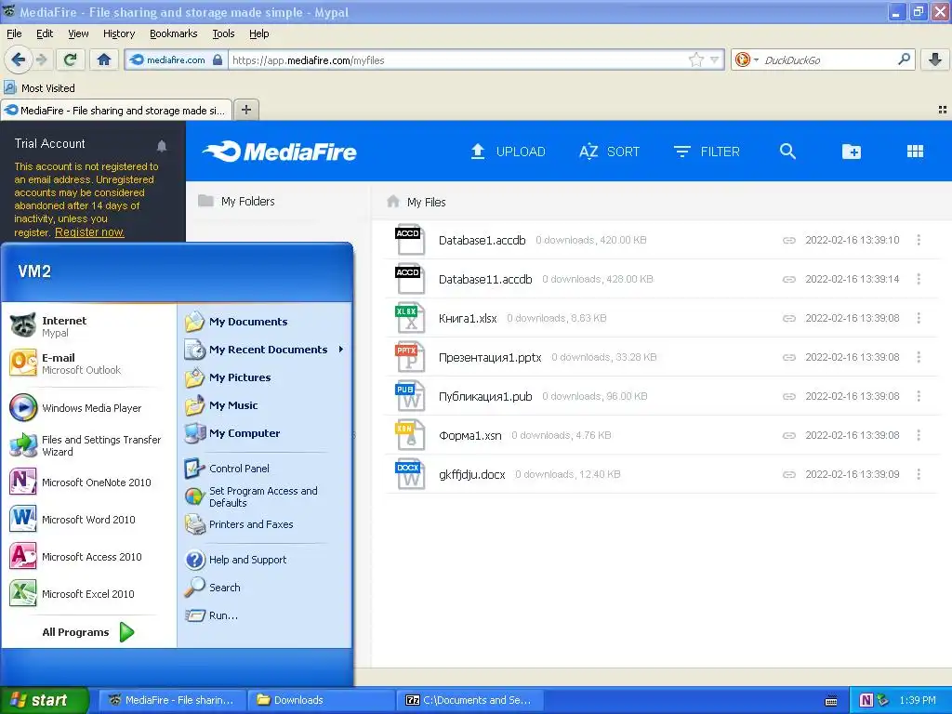Copy share link for Презентация1.pptx
The height and width of the screenshot is (714, 952).
point(788,358)
